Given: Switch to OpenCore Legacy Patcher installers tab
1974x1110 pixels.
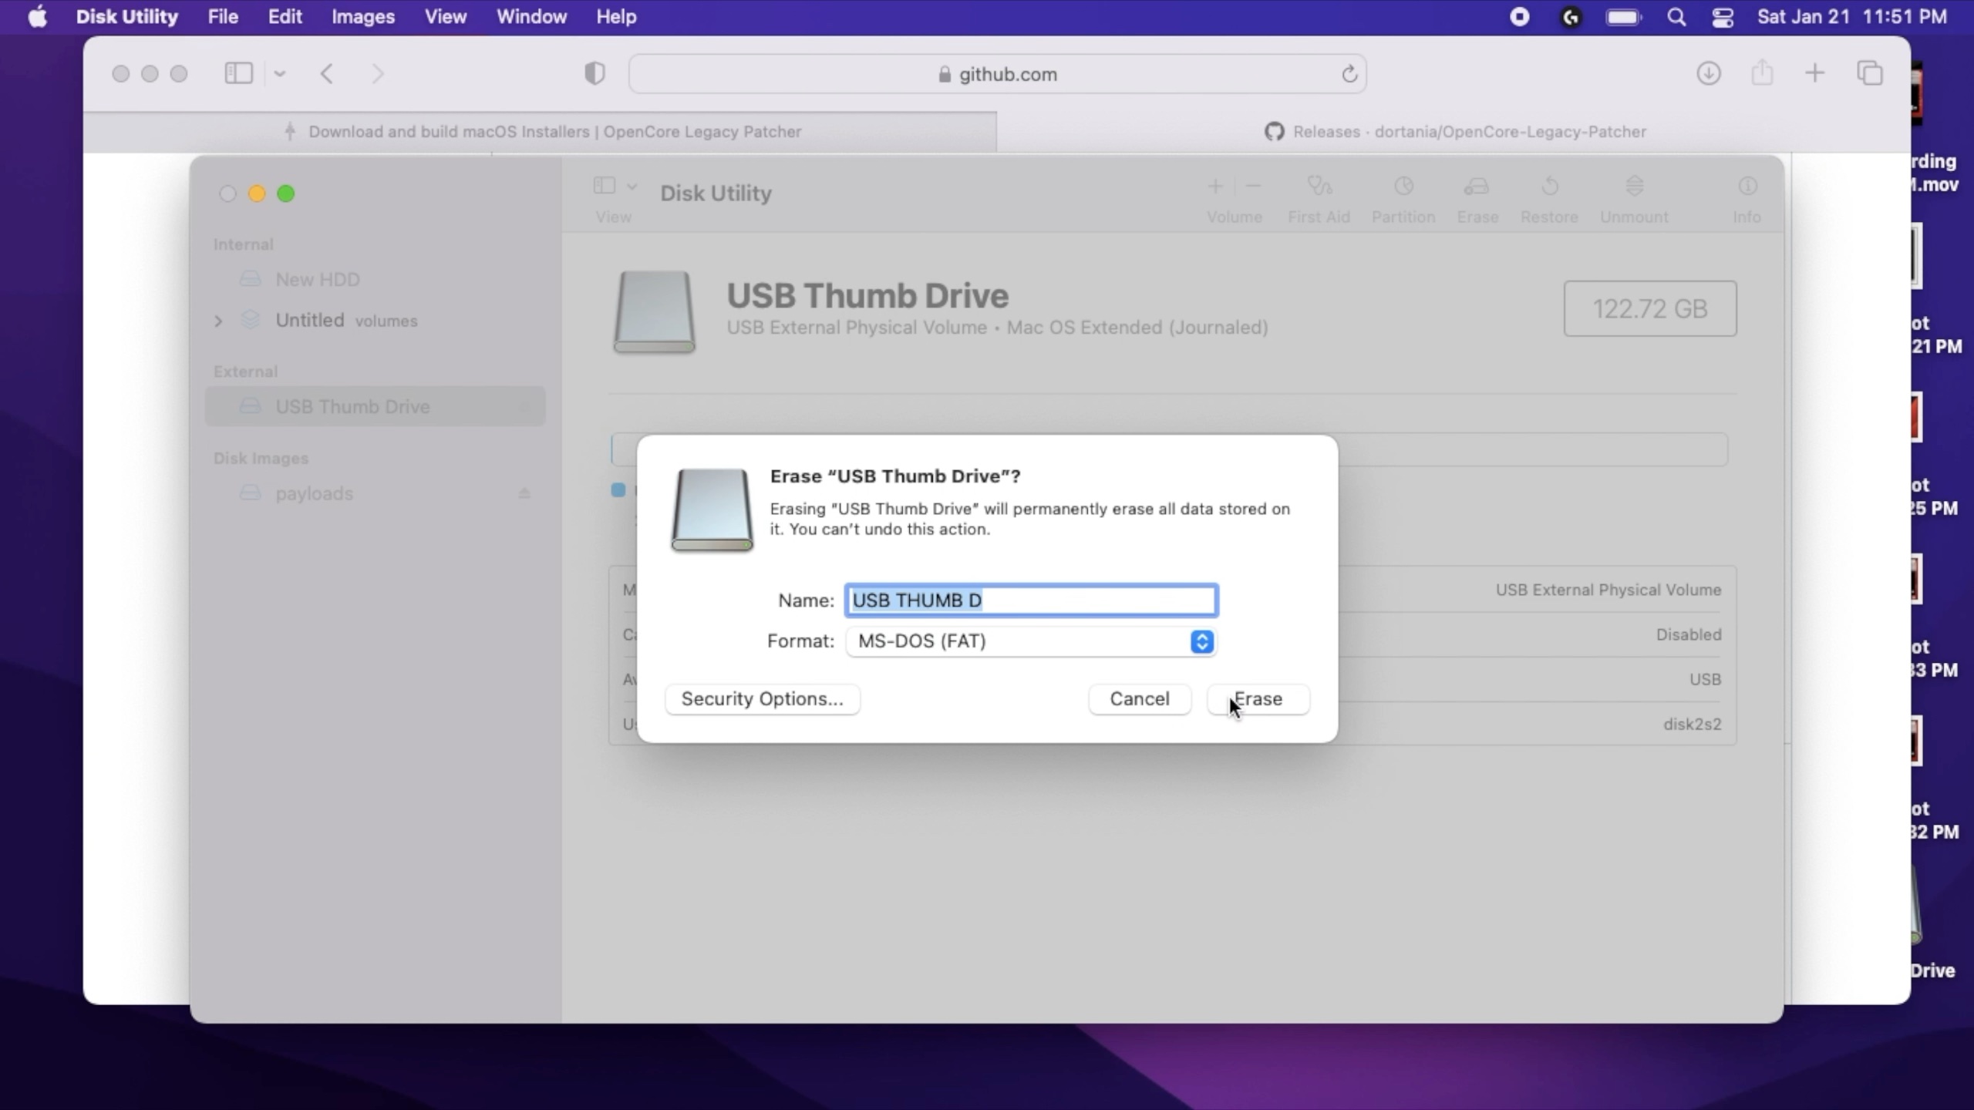Looking at the screenshot, I should 540,132.
